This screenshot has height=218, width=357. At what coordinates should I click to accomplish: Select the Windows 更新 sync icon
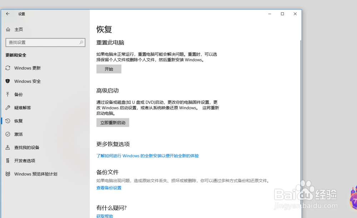coord(7,68)
